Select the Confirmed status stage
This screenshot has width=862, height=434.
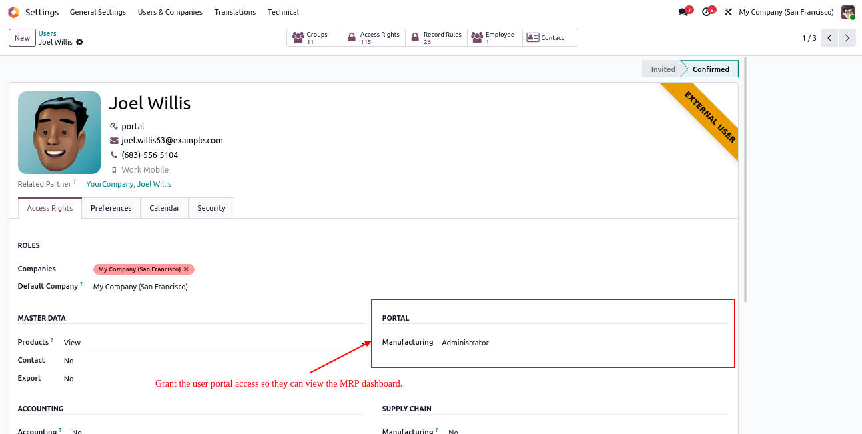pyautogui.click(x=711, y=69)
